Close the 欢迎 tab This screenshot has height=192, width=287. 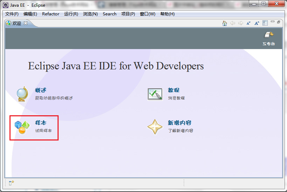pyautogui.click(x=26, y=23)
